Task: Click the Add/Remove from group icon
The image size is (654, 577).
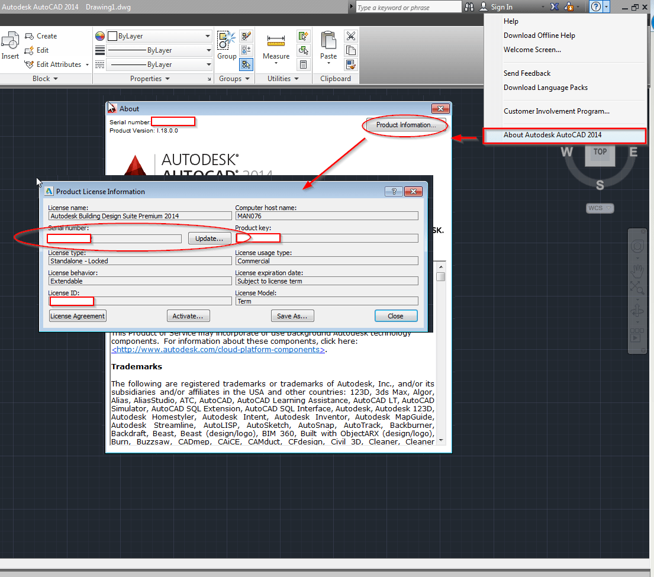Action: pyautogui.click(x=246, y=50)
